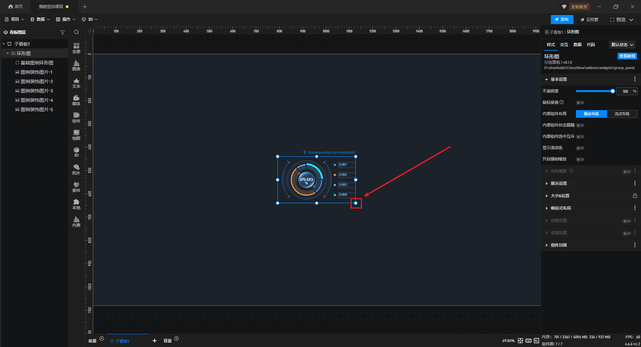Open the 预览 preview dropdown arrow
The width and height of the screenshot is (641, 347).
pos(631,20)
